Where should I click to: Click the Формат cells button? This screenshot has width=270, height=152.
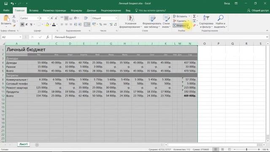pos(181,25)
